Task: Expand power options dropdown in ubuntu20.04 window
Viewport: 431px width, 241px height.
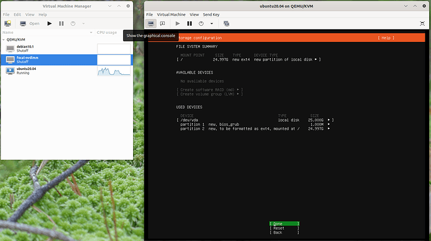Action: (212, 23)
